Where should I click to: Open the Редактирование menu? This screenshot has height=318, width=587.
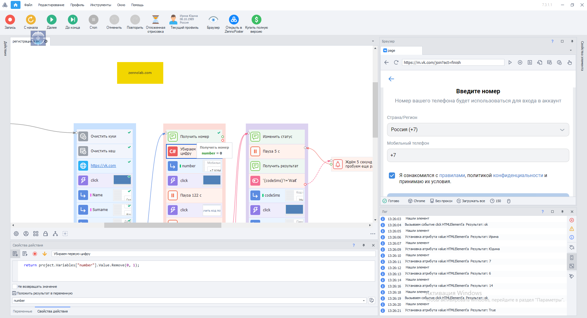click(x=51, y=5)
